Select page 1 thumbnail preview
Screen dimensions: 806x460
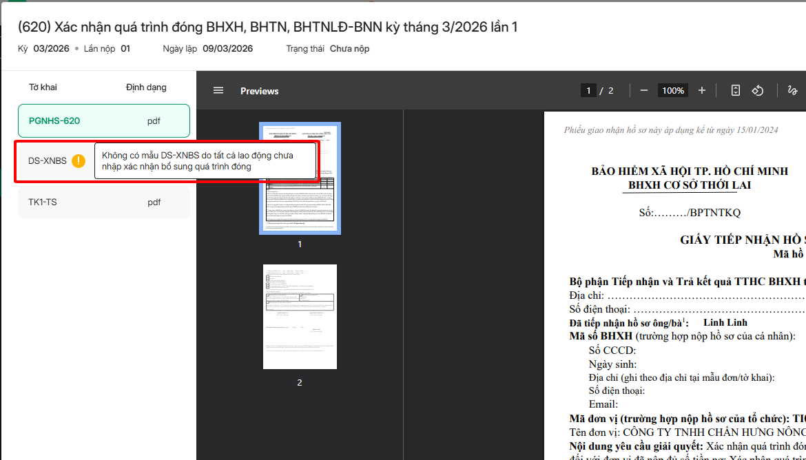point(300,178)
